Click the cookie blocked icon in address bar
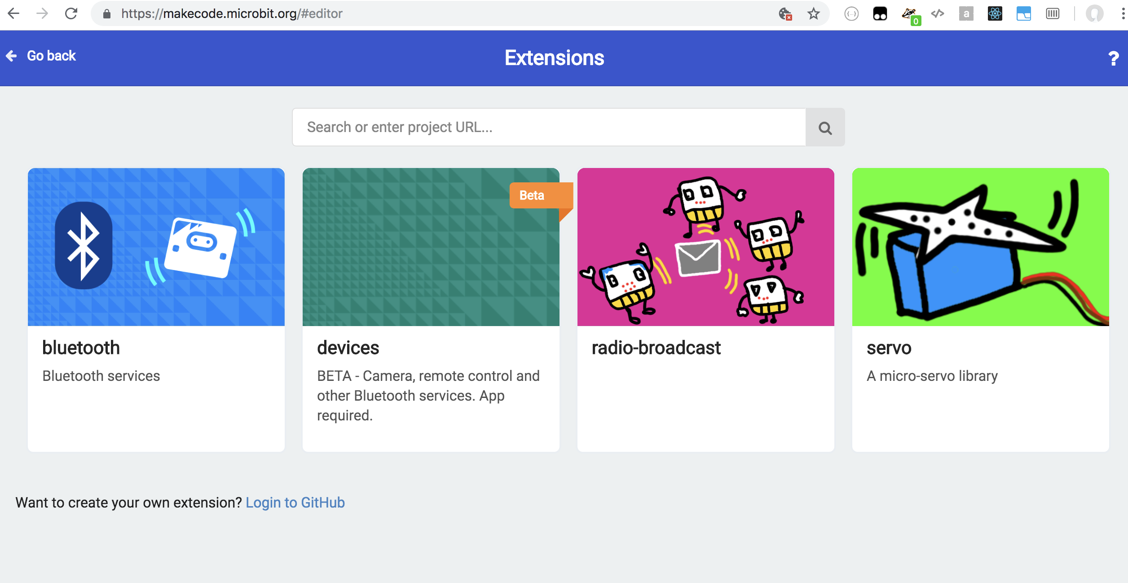This screenshot has height=583, width=1128. tap(784, 14)
